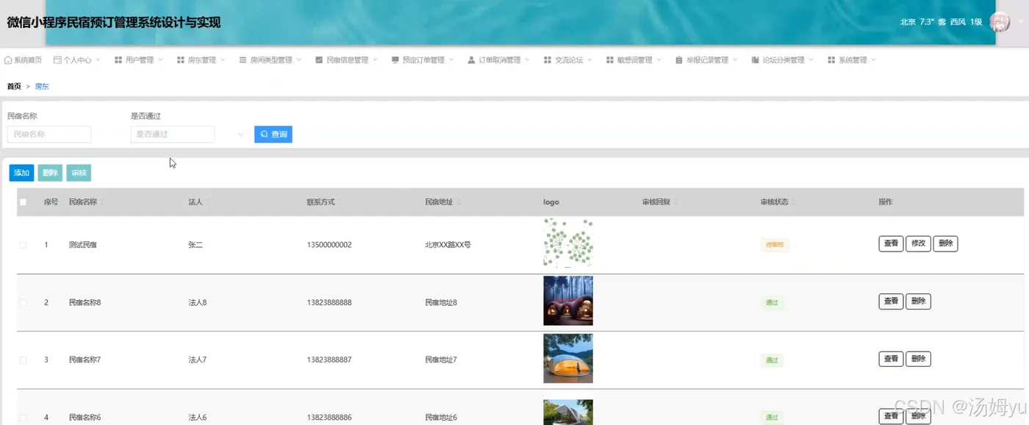Expand the 订单取消管理 menu chevron
Image resolution: width=1029 pixels, height=425 pixels.
[x=528, y=60]
